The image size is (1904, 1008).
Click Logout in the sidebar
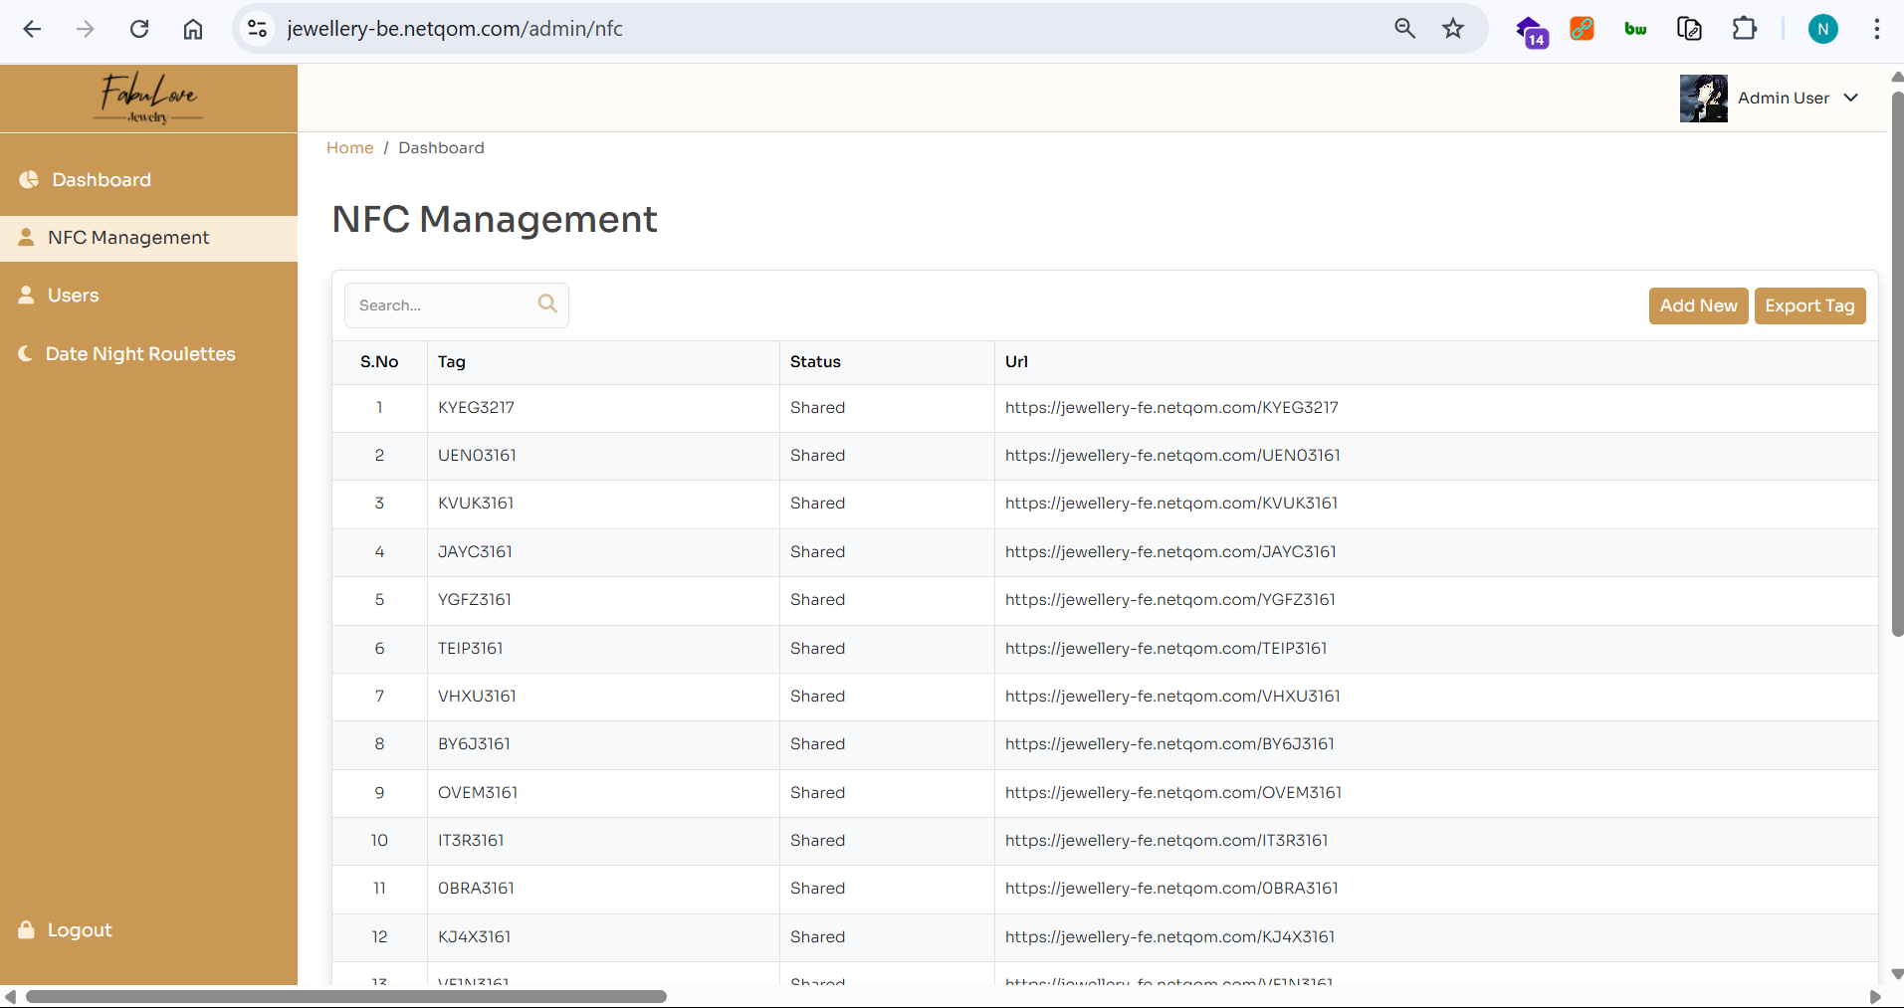[x=80, y=929]
